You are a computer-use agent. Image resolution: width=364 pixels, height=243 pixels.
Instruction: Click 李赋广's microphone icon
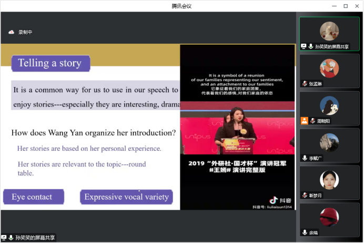click(305, 158)
